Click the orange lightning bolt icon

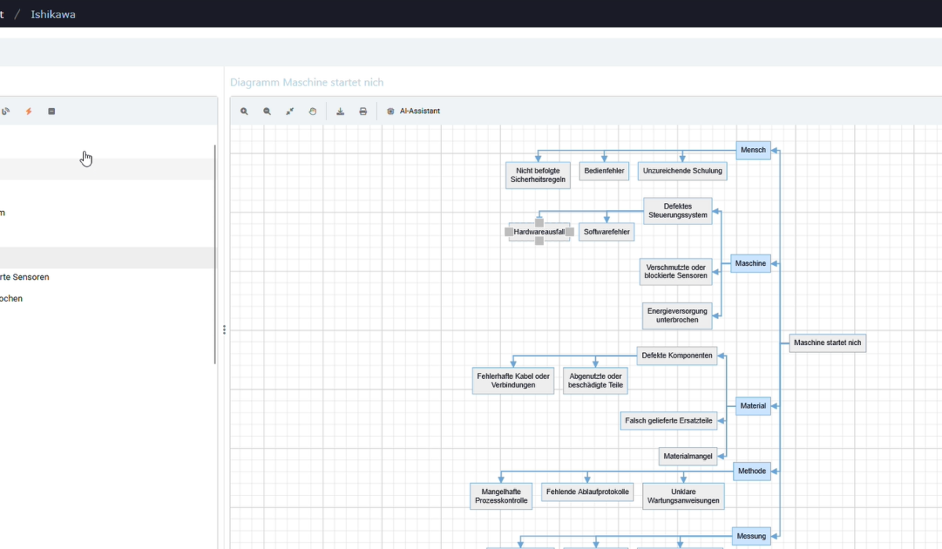28,111
